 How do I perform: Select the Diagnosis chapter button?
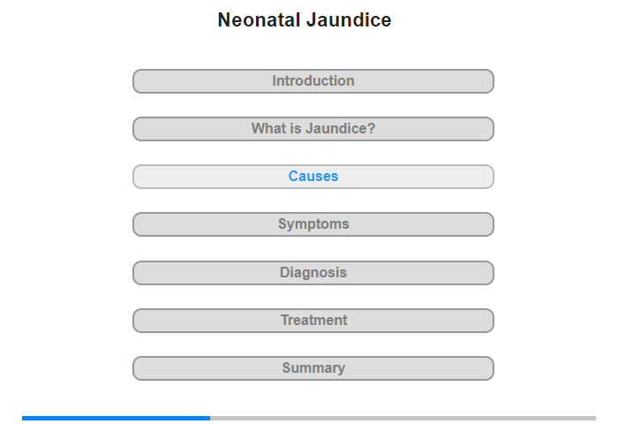pyautogui.click(x=313, y=273)
